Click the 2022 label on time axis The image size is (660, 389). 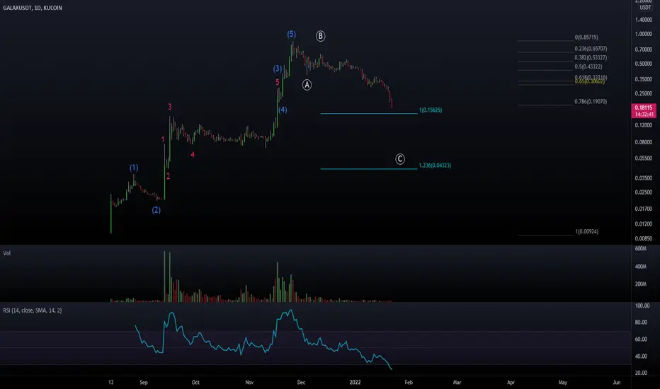click(355, 382)
